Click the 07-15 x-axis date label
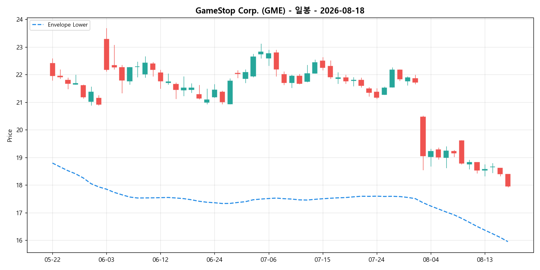 [x=322, y=260]
